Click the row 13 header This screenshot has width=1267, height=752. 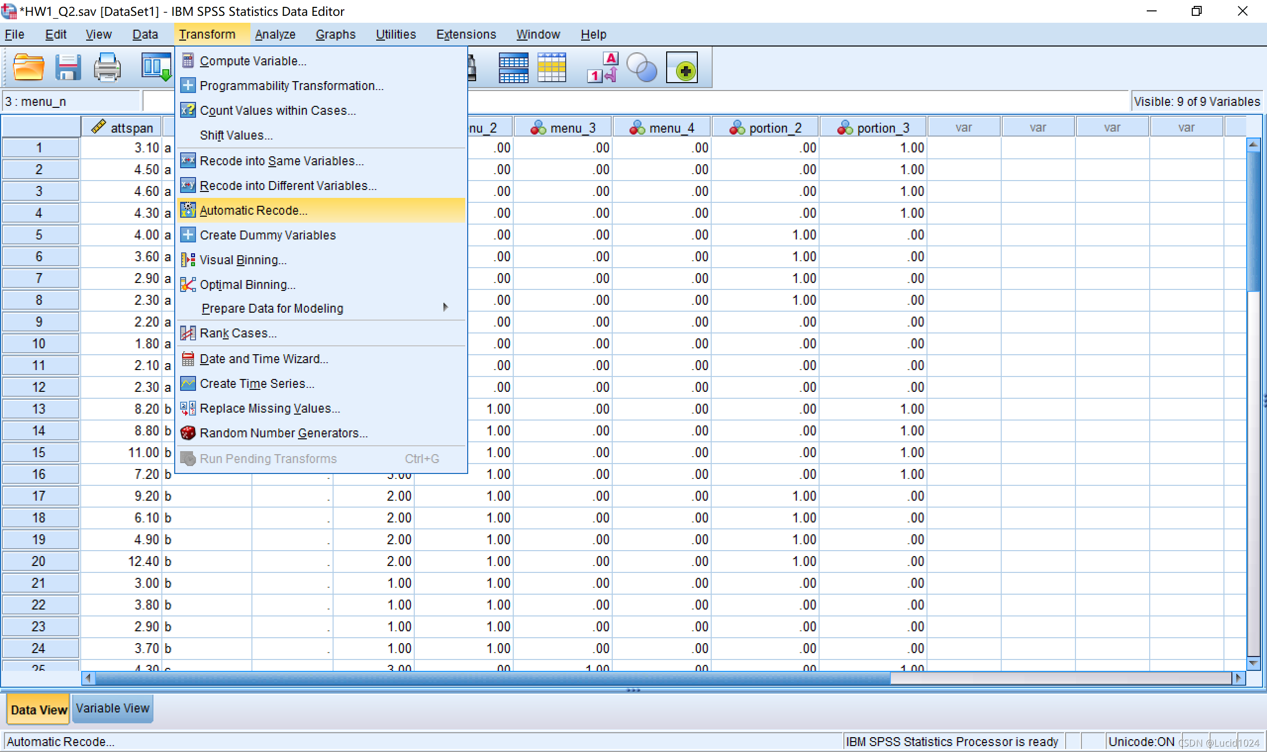tap(40, 409)
